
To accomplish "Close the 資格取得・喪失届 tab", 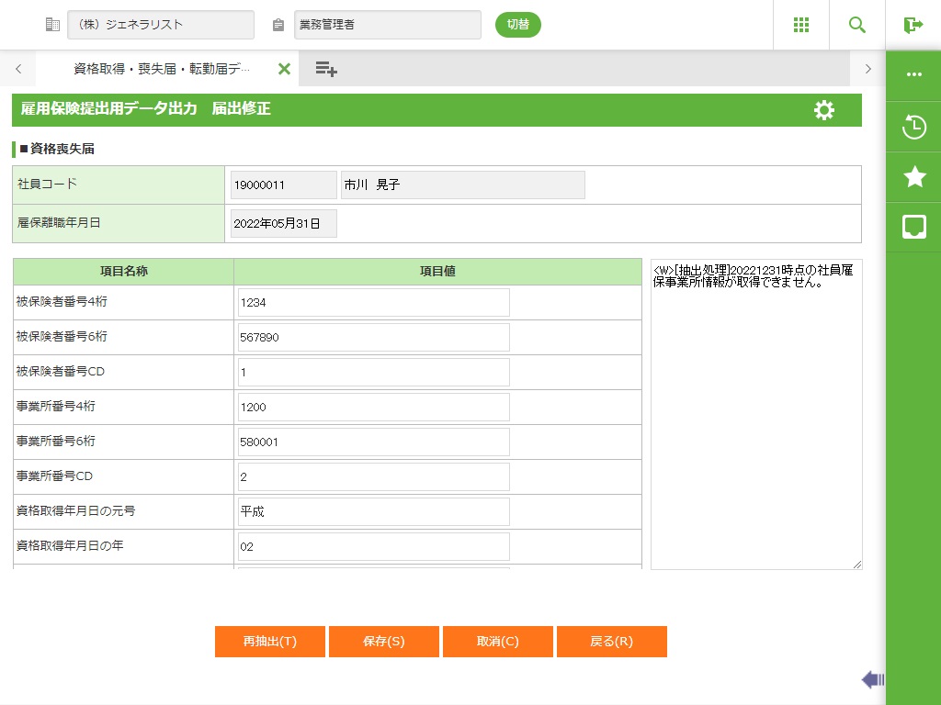I will click(x=284, y=69).
